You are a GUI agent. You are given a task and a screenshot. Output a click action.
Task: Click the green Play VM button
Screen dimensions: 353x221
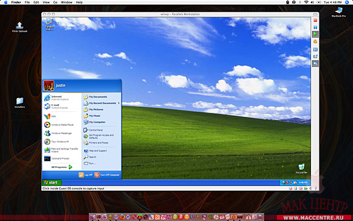point(315,34)
